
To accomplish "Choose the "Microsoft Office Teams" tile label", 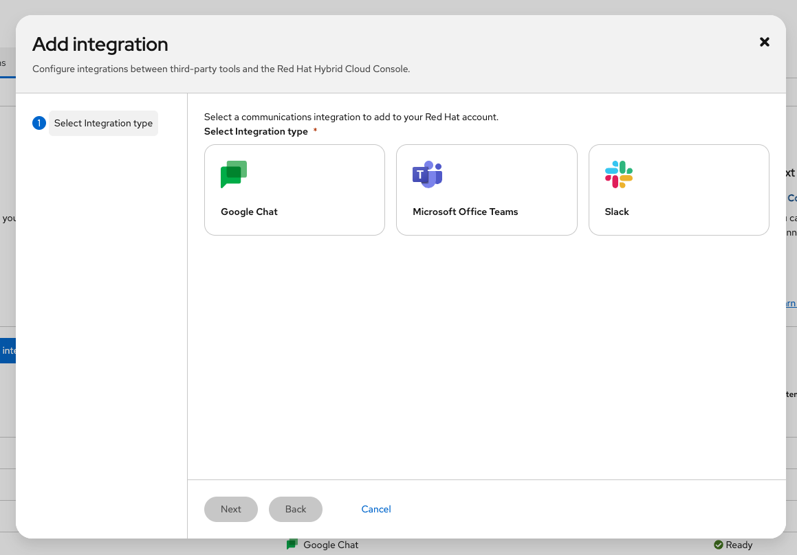I will point(465,212).
